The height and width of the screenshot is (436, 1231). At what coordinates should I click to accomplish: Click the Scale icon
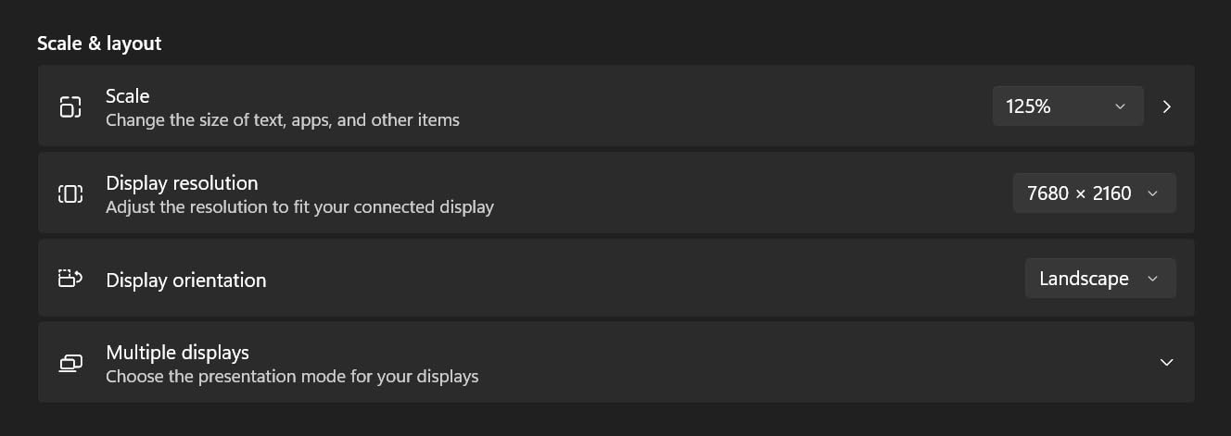point(70,106)
